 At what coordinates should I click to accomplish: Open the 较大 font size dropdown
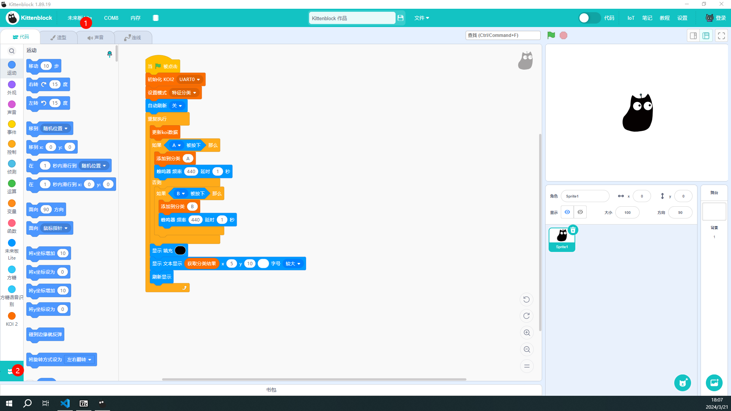pos(293,264)
